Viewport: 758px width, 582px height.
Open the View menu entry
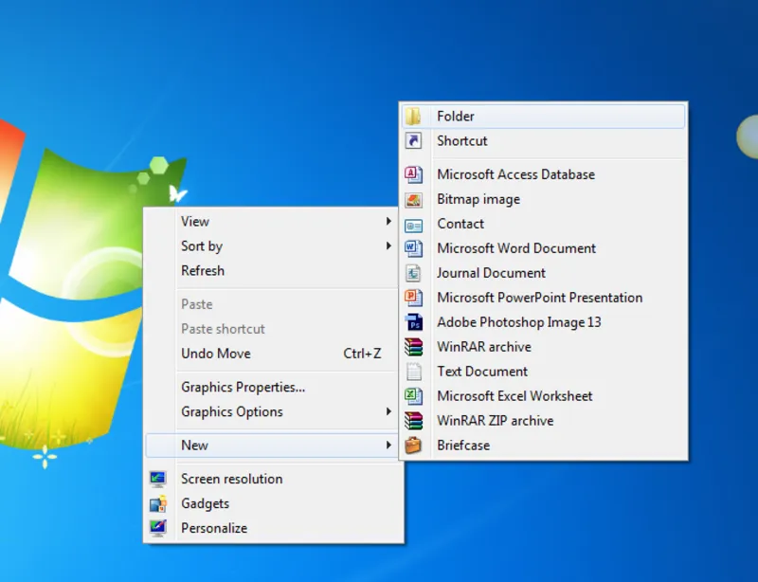click(273, 222)
